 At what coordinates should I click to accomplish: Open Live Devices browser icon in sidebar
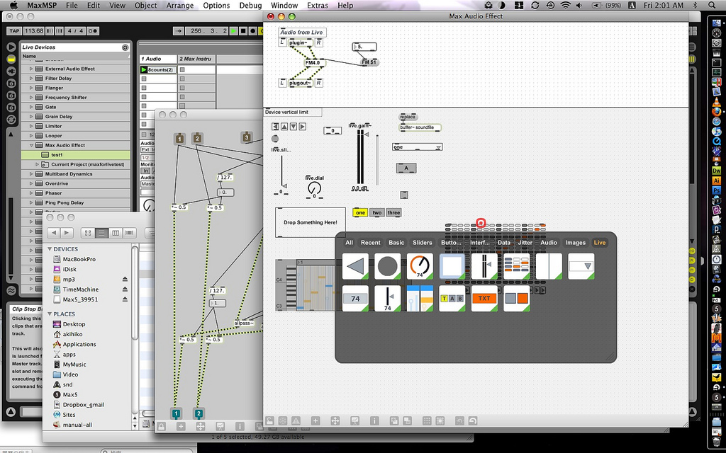[11, 59]
